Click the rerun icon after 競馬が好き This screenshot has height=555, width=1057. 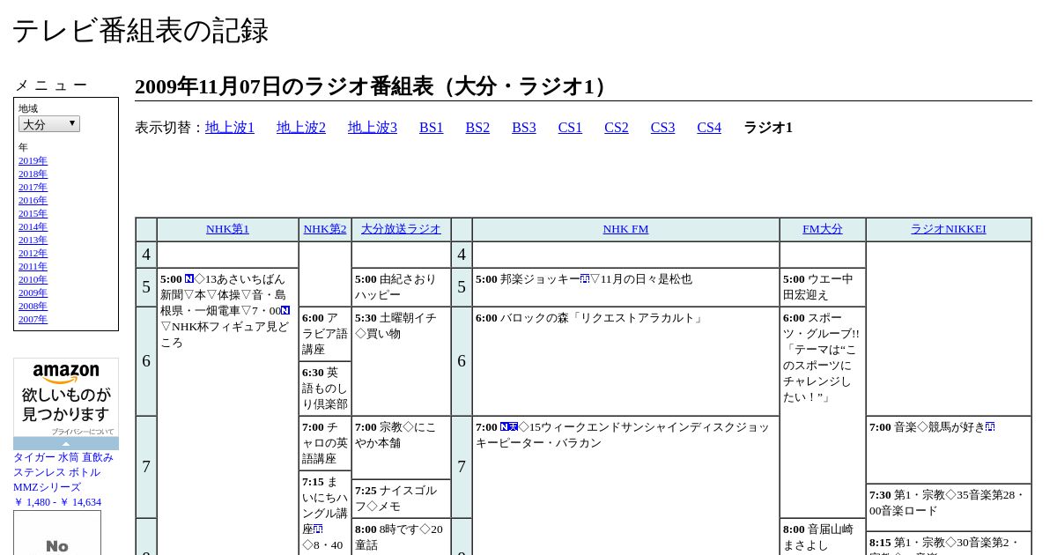click(990, 426)
